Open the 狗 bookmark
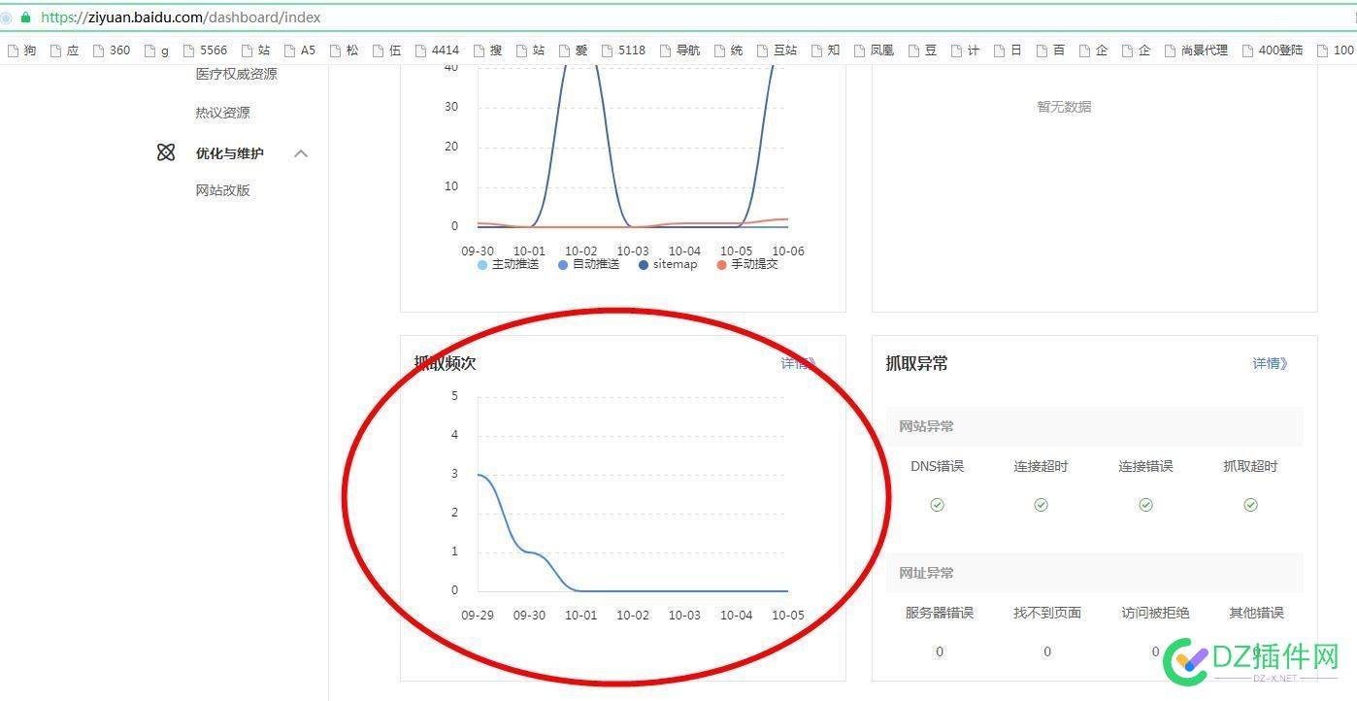This screenshot has height=701, width=1357. coord(22,50)
